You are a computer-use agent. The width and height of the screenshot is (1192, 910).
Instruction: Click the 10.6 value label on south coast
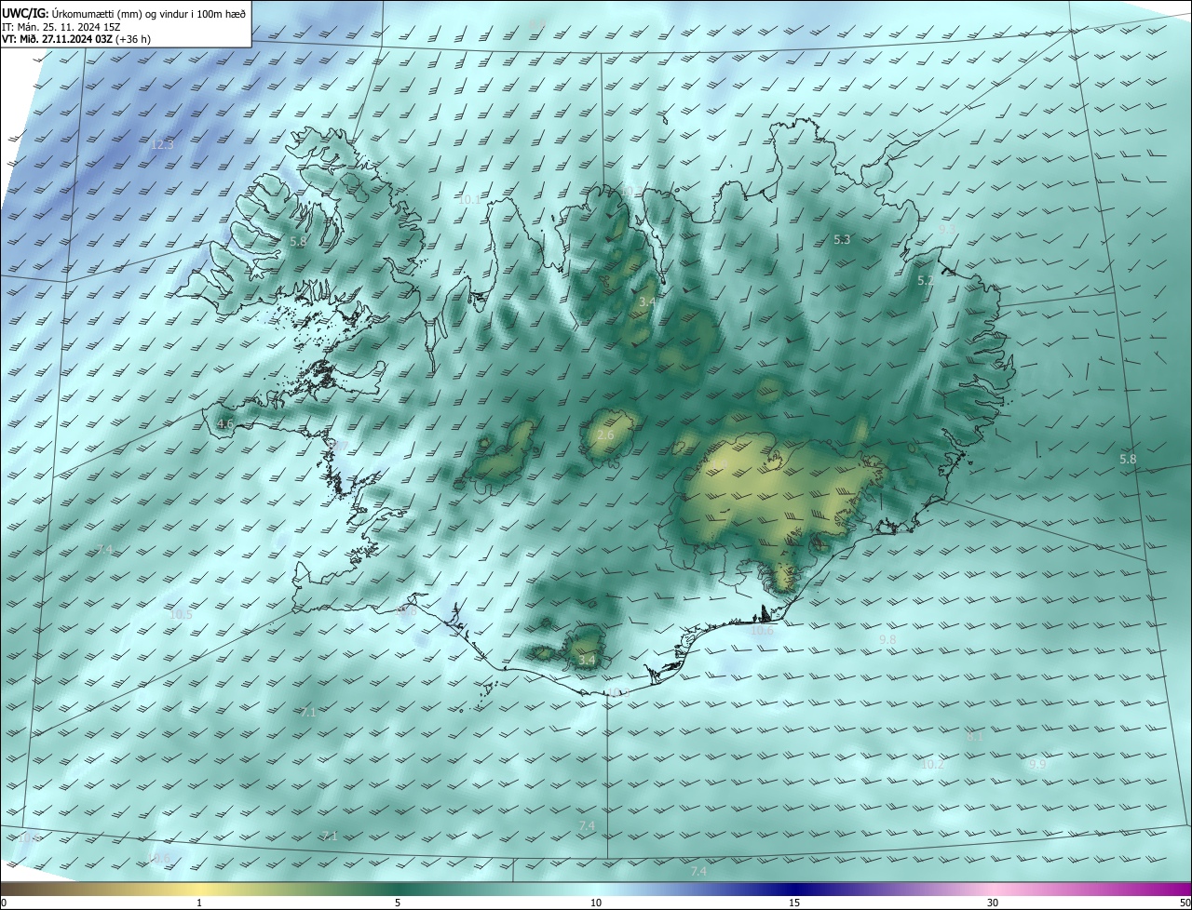tap(762, 631)
